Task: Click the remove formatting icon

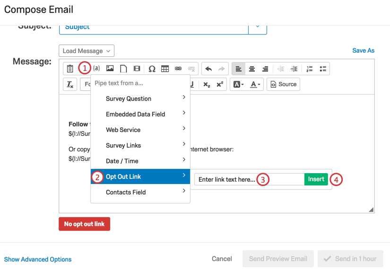Action: coord(70,84)
